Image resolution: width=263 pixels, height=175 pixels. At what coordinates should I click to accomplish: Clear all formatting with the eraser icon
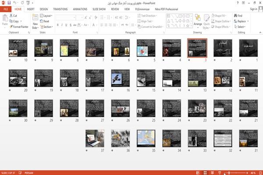click(96, 18)
